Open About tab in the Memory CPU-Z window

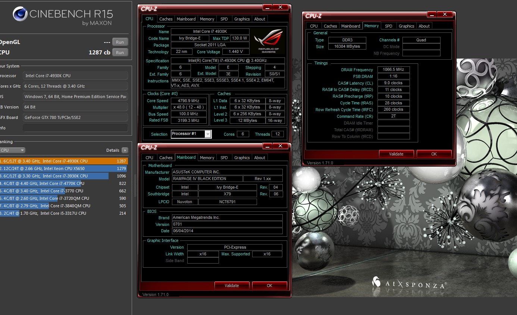coord(424,26)
